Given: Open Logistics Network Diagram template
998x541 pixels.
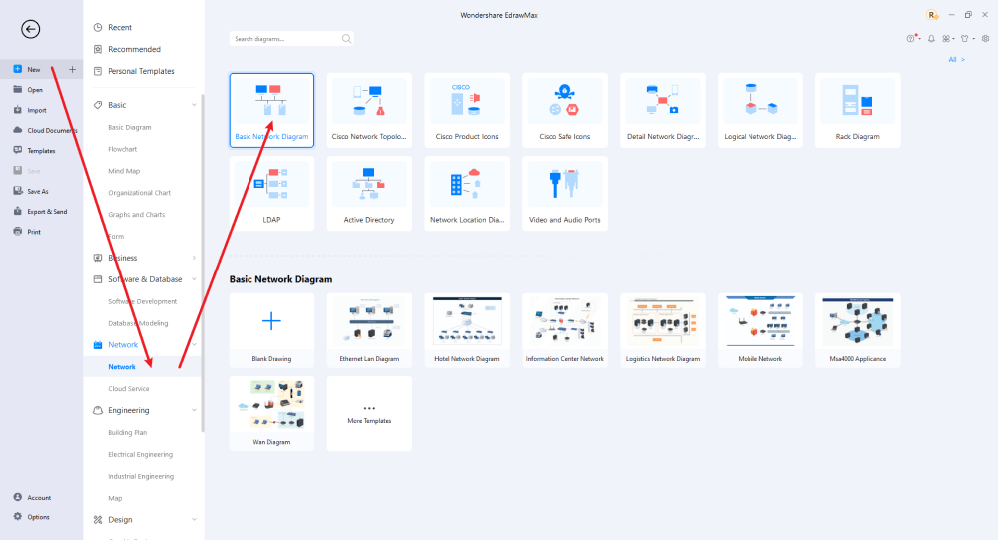Looking at the screenshot, I should tap(663, 330).
